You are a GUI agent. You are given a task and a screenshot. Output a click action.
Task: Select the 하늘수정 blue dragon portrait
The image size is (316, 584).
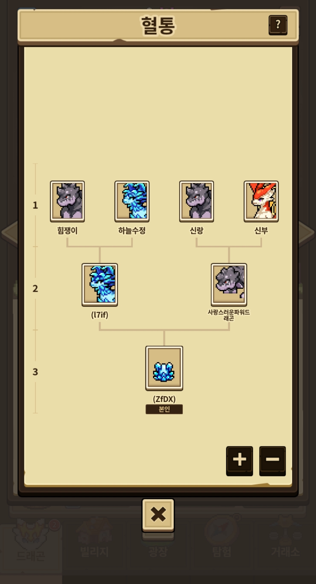point(132,201)
